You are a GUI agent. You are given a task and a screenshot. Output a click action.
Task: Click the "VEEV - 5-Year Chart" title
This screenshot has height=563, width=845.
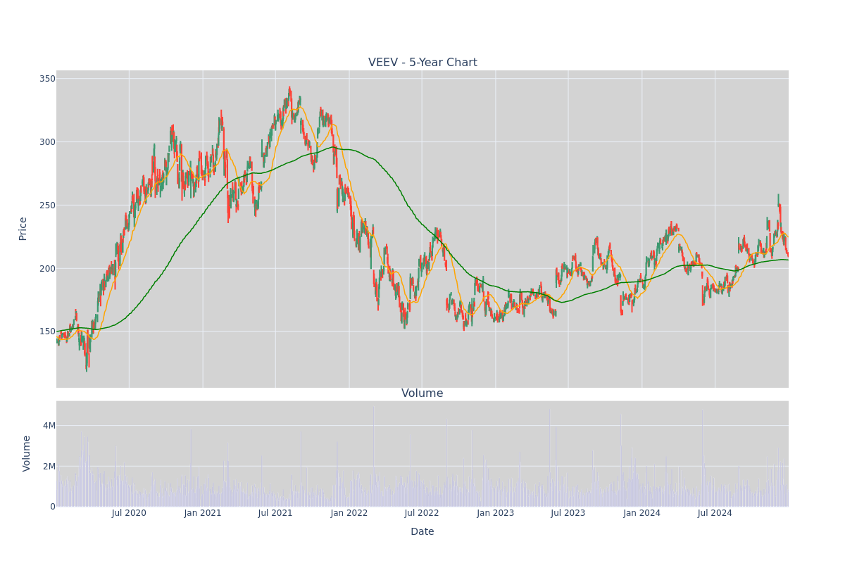[423, 63]
